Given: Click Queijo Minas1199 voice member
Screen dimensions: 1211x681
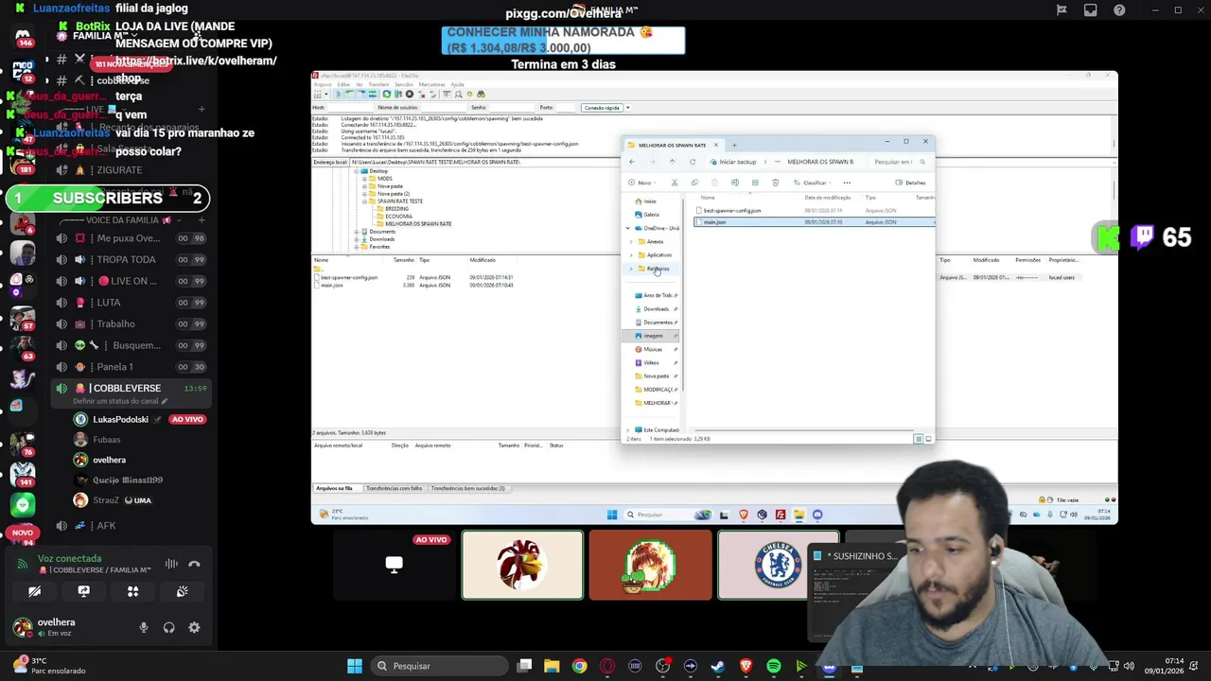Looking at the screenshot, I should tap(128, 480).
